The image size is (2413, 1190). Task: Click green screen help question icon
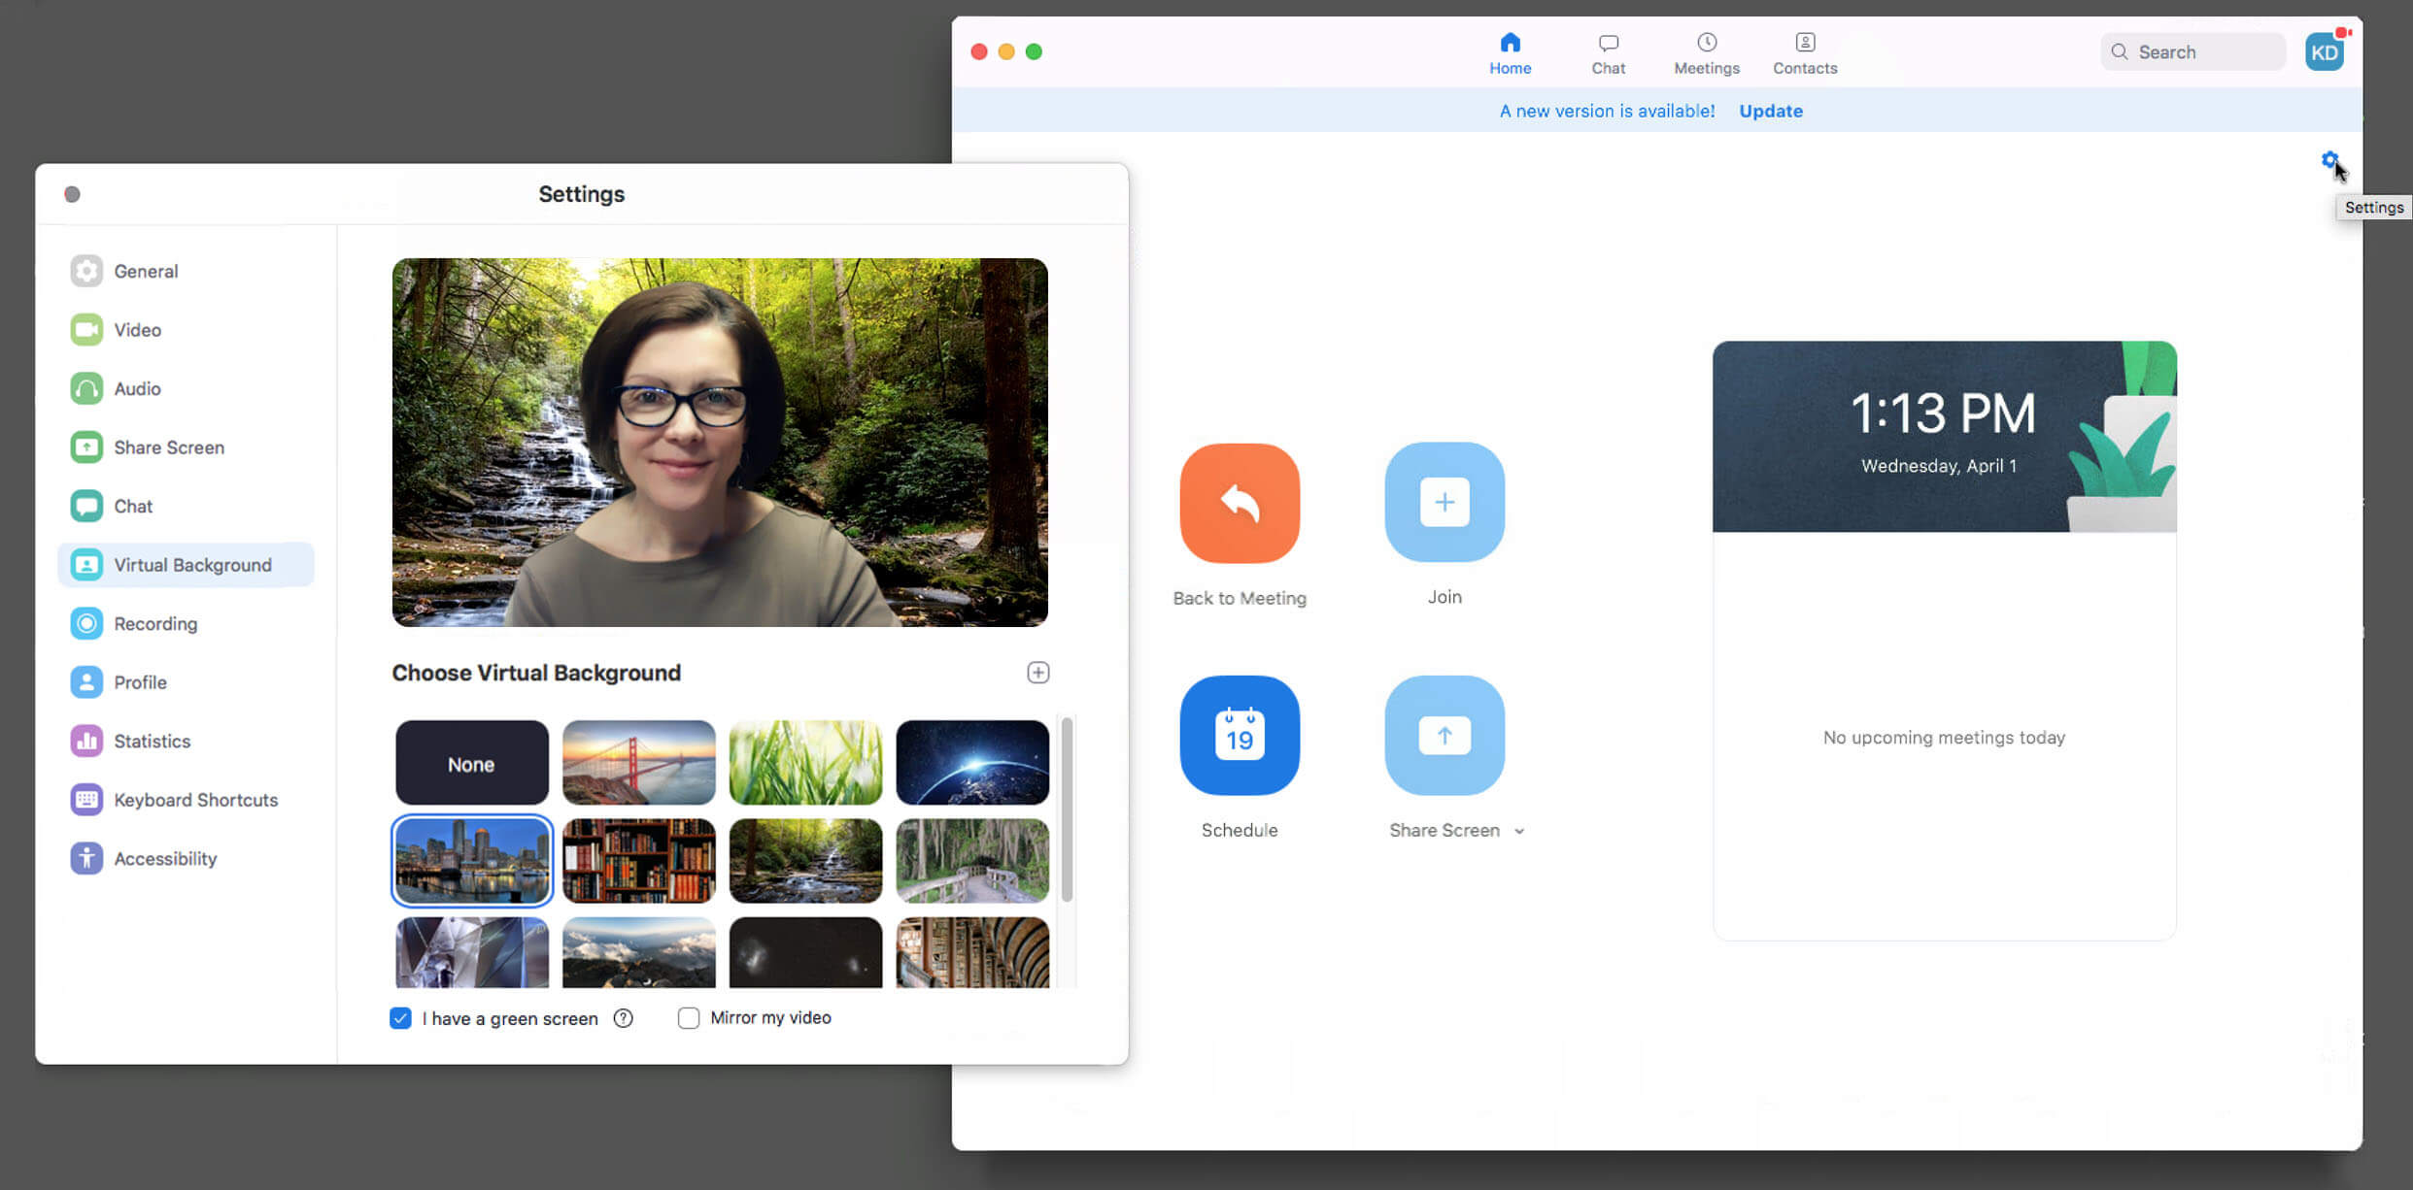point(624,1018)
